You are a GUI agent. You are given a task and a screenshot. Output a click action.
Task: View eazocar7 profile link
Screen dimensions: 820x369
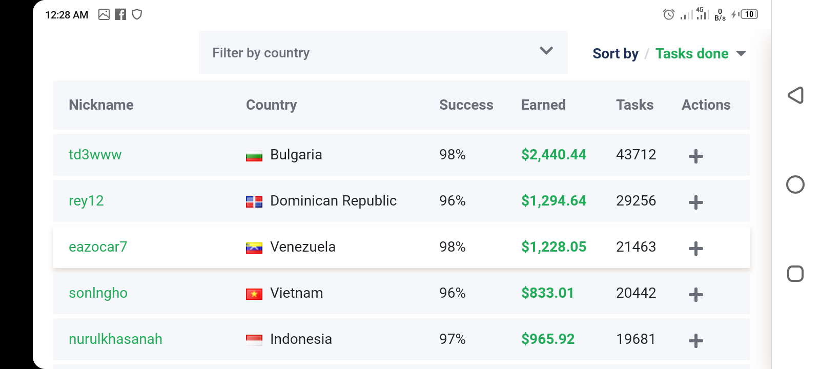pyautogui.click(x=98, y=247)
